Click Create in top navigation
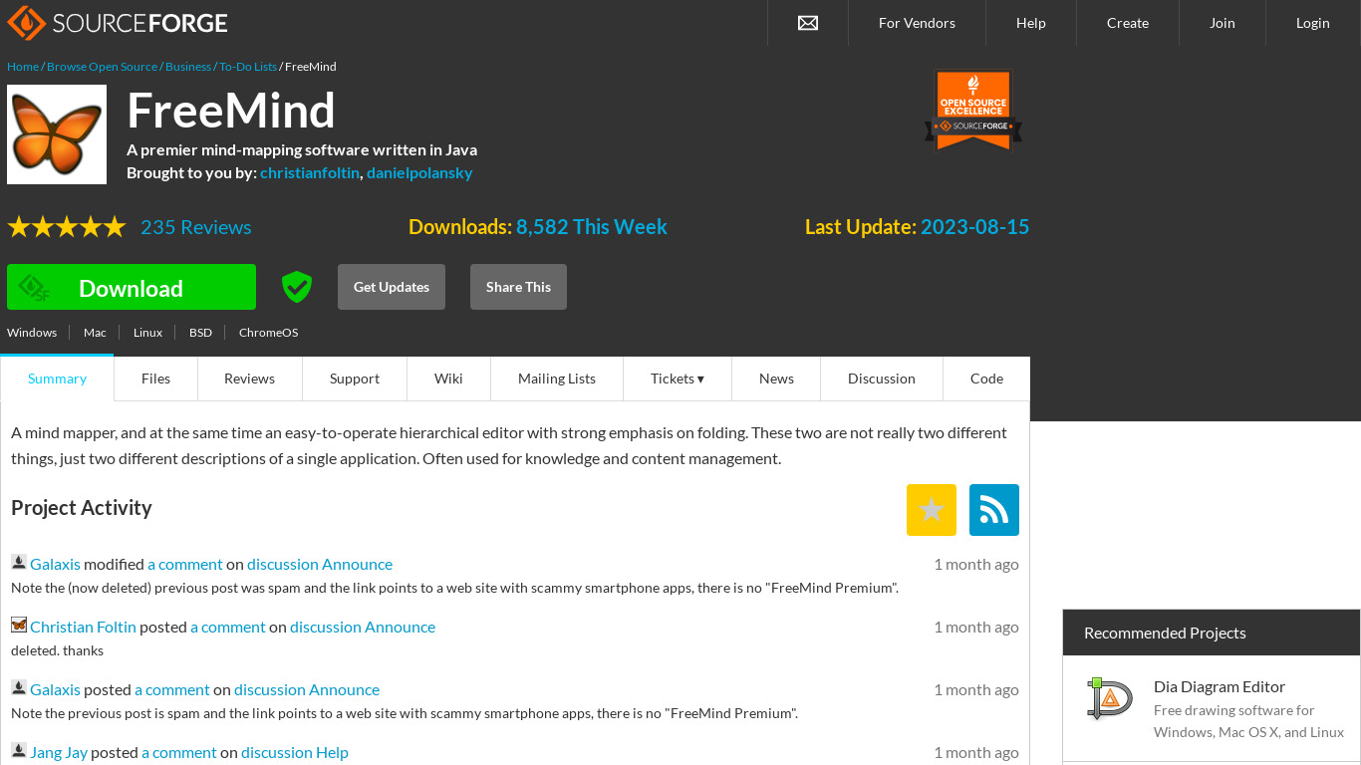This screenshot has width=1361, height=765. (1128, 23)
